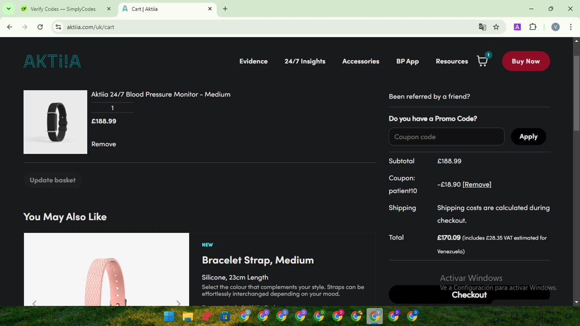Show next item in You May Also Like carousel
The image size is (580, 326).
pos(178,303)
